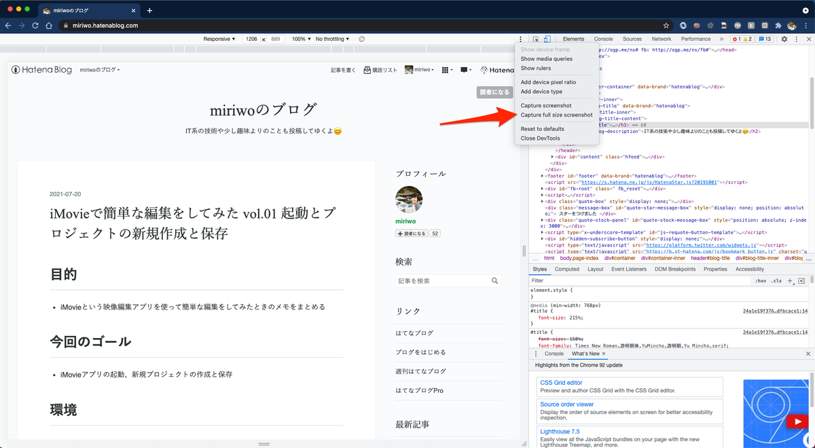Reload the page with refresh icon
Screen dimensions: 815x448
click(35, 25)
